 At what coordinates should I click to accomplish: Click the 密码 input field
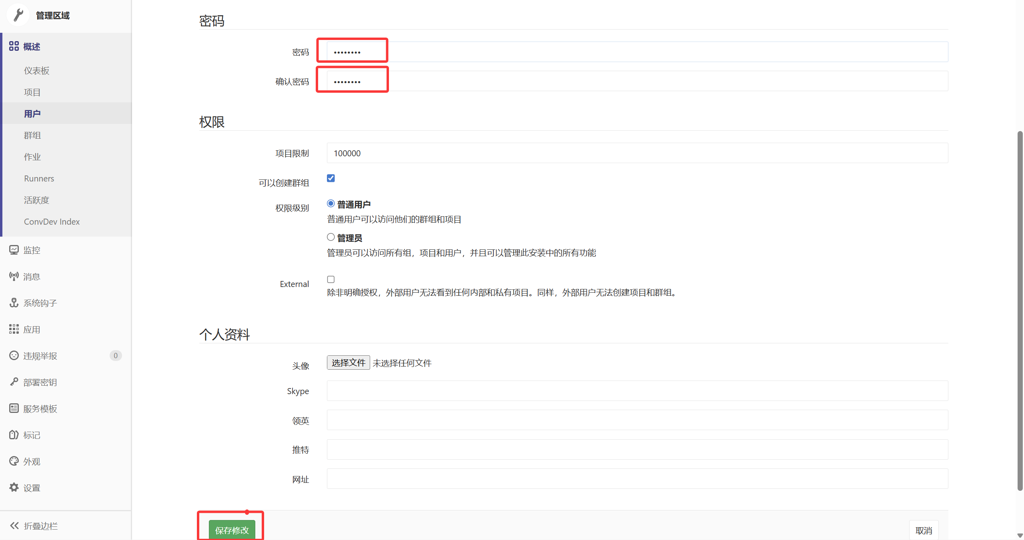[637, 52]
